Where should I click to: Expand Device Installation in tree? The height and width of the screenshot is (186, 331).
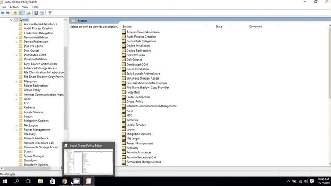[16, 38]
